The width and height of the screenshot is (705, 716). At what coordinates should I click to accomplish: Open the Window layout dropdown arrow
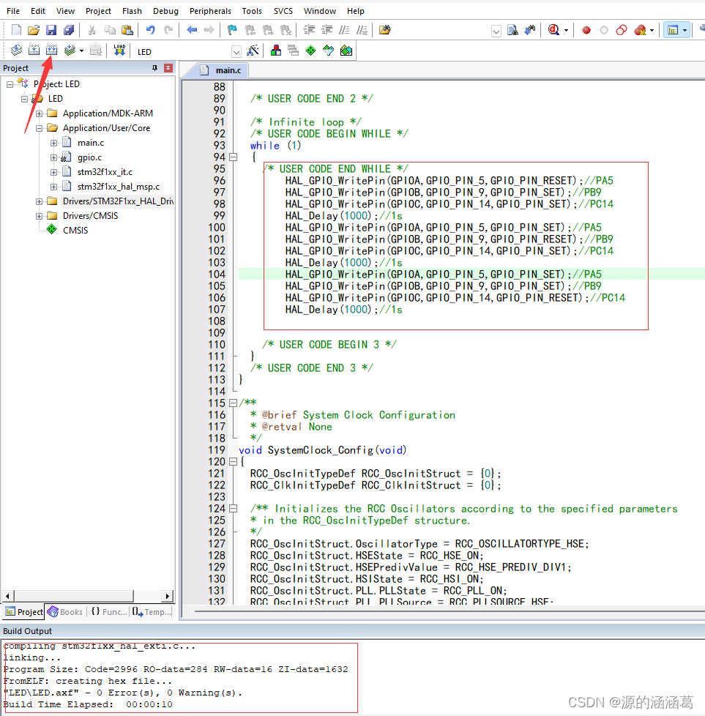(685, 31)
